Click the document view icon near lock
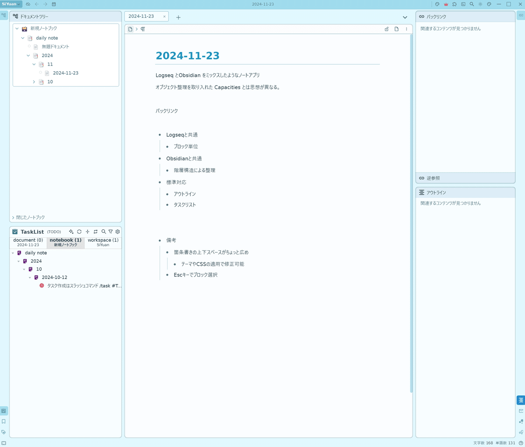The image size is (525, 447). 396,29
